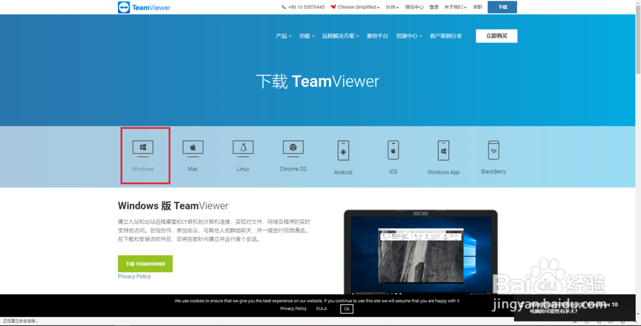This screenshot has width=641, height=326.
Task: Open the EULA link in cookie banner
Action: point(321,309)
